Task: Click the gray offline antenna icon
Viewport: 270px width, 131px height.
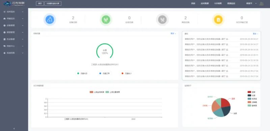Action: tap(162, 20)
